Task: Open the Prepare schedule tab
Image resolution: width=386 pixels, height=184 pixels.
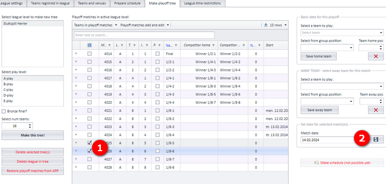Action: [127, 3]
